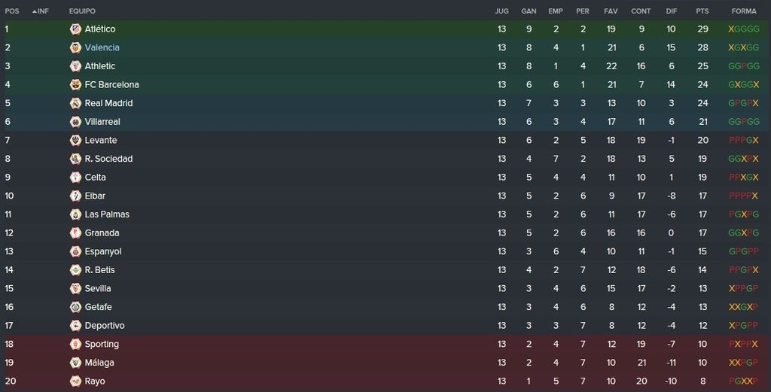The width and height of the screenshot is (771, 392).
Task: Click the FORMA column header
Action: pyautogui.click(x=743, y=11)
